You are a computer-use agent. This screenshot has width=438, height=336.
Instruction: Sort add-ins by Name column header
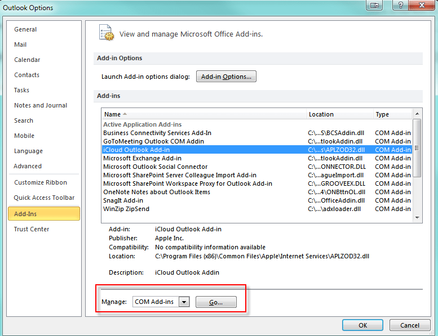tap(204, 114)
